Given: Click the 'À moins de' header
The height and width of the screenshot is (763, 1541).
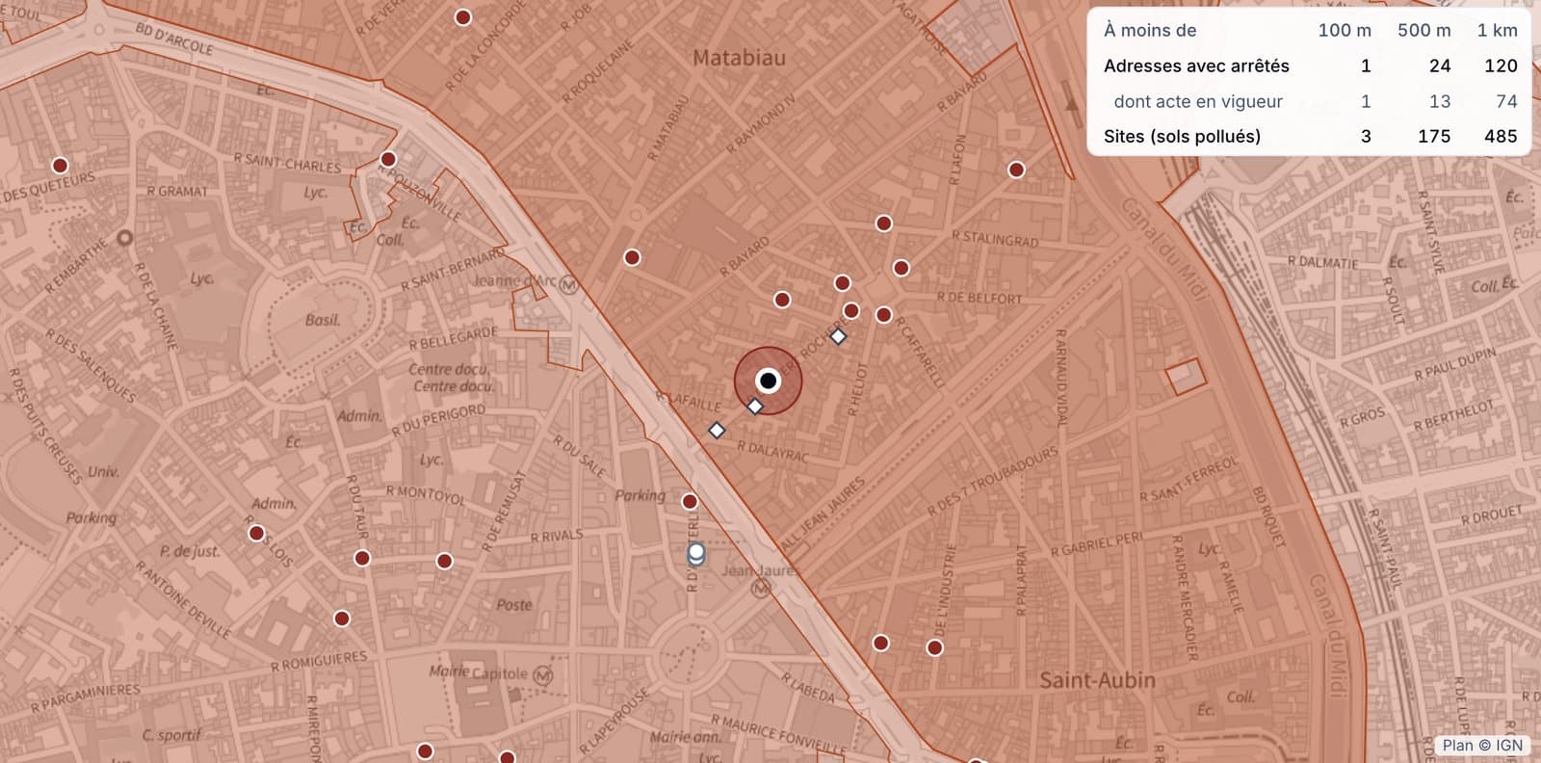Looking at the screenshot, I should 1150,30.
